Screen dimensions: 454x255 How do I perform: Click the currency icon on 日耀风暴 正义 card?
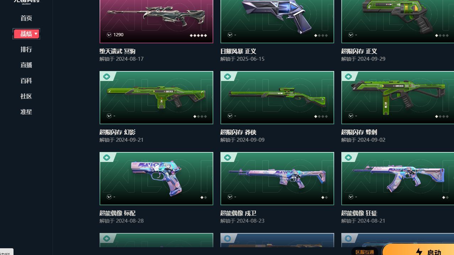coord(230,34)
